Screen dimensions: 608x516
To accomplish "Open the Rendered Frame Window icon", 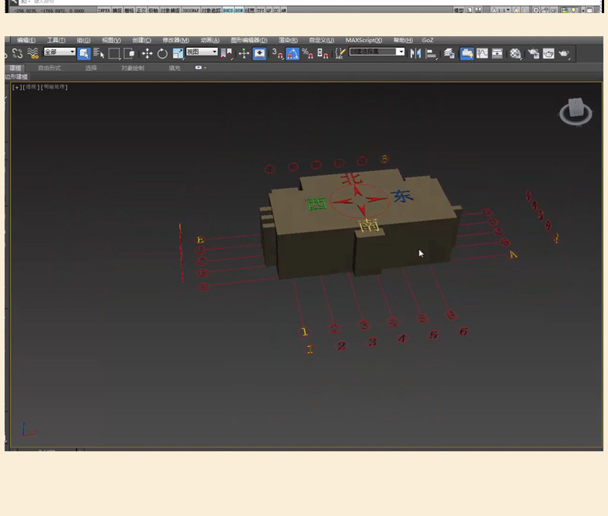I will (548, 54).
